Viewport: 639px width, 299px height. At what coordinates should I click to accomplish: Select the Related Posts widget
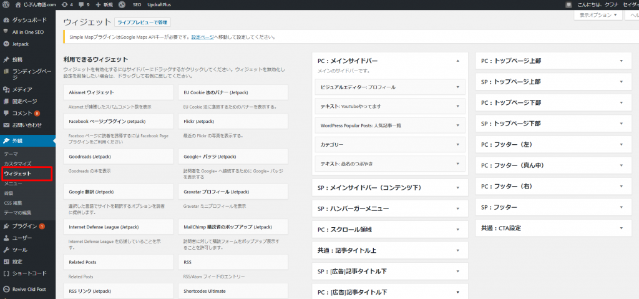coord(119,262)
